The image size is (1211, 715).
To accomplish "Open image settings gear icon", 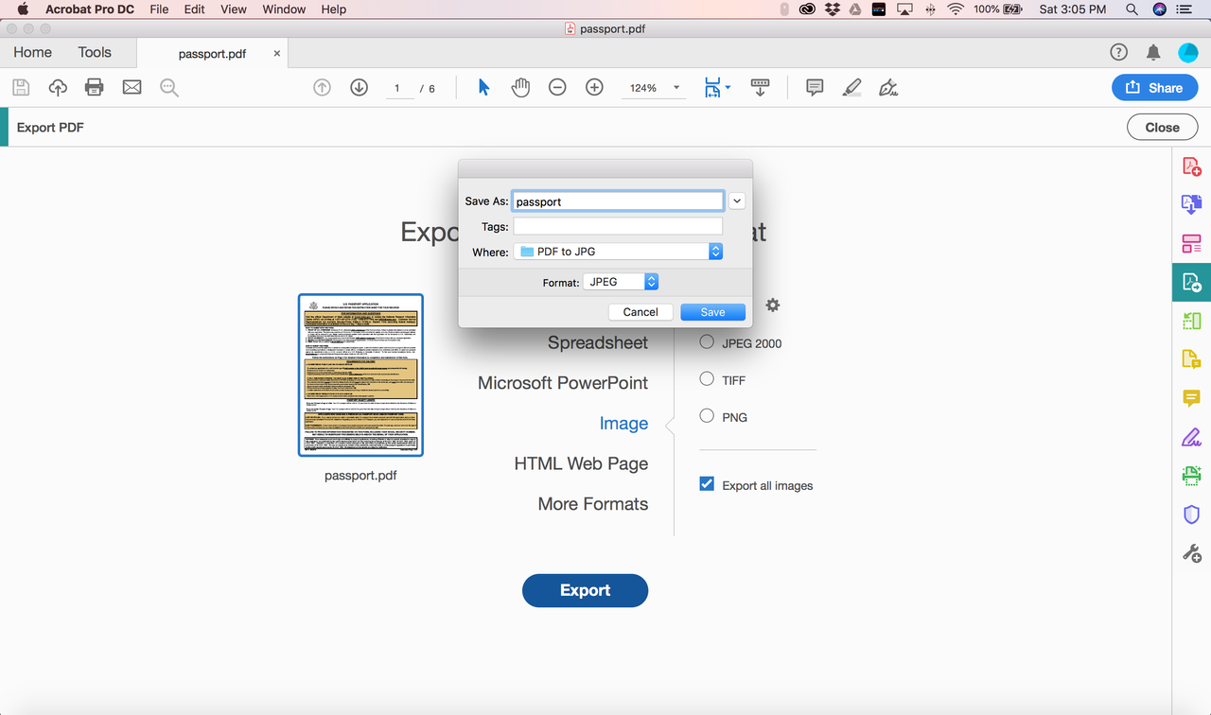I will [773, 305].
